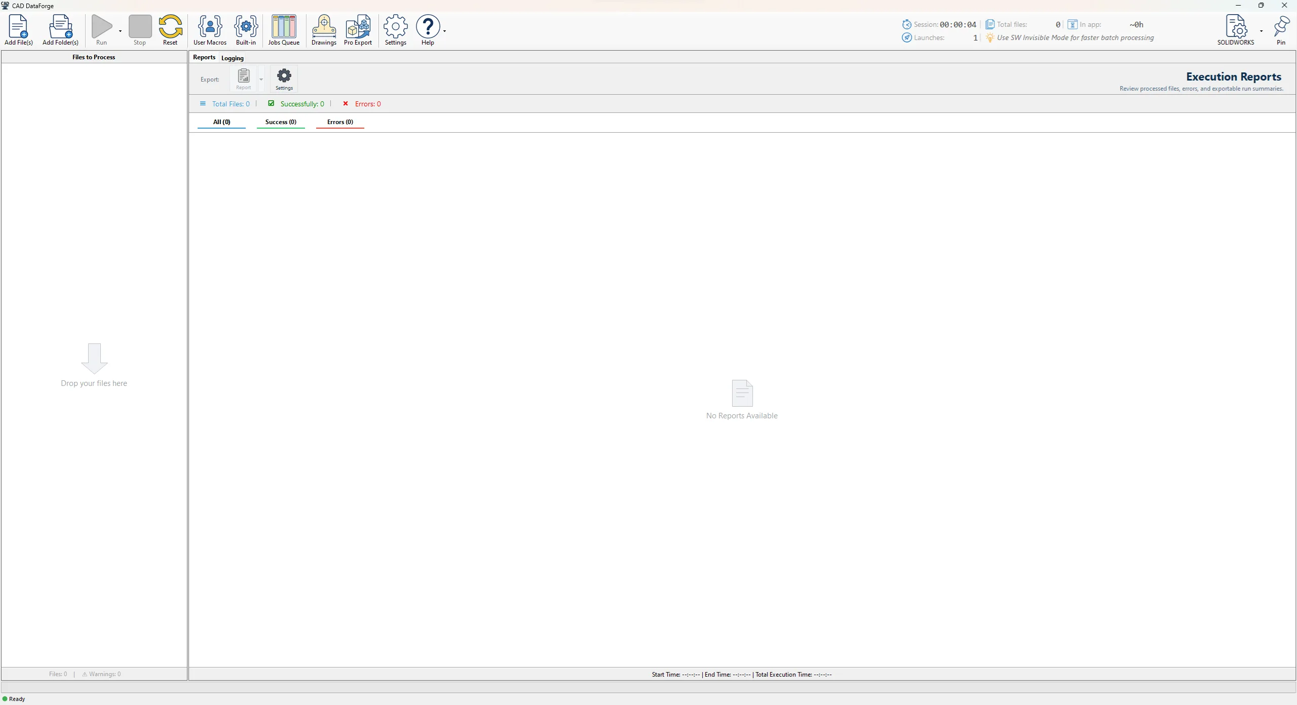Screen dimensions: 1297x705
Task: Reset the file list with Reset
Action: point(170,30)
